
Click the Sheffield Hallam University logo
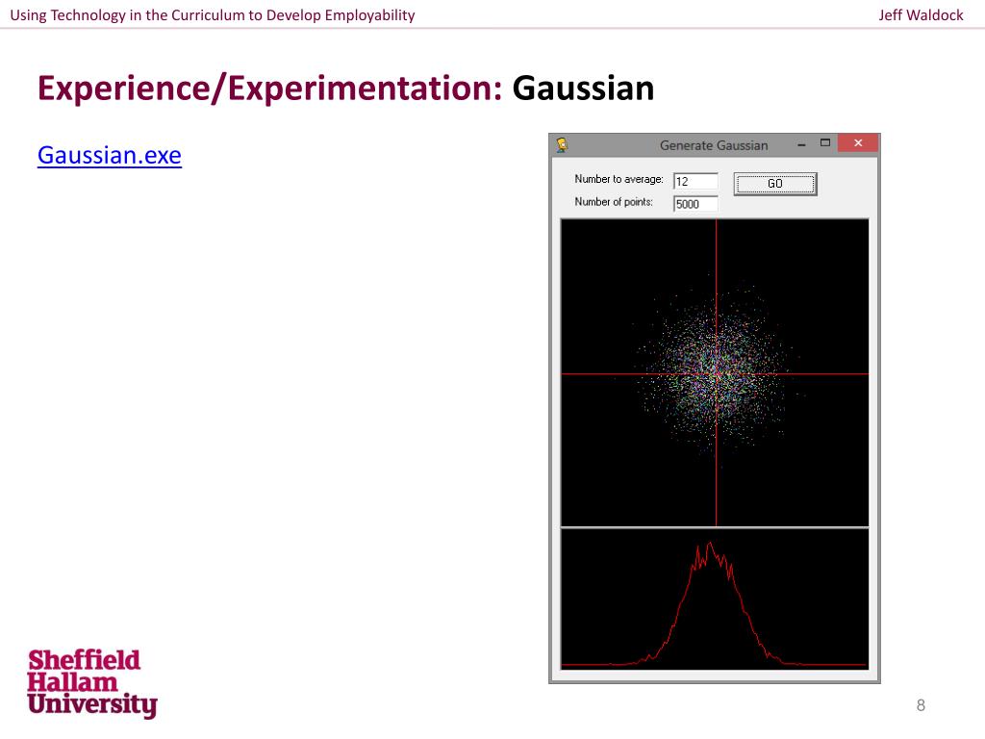(91, 683)
